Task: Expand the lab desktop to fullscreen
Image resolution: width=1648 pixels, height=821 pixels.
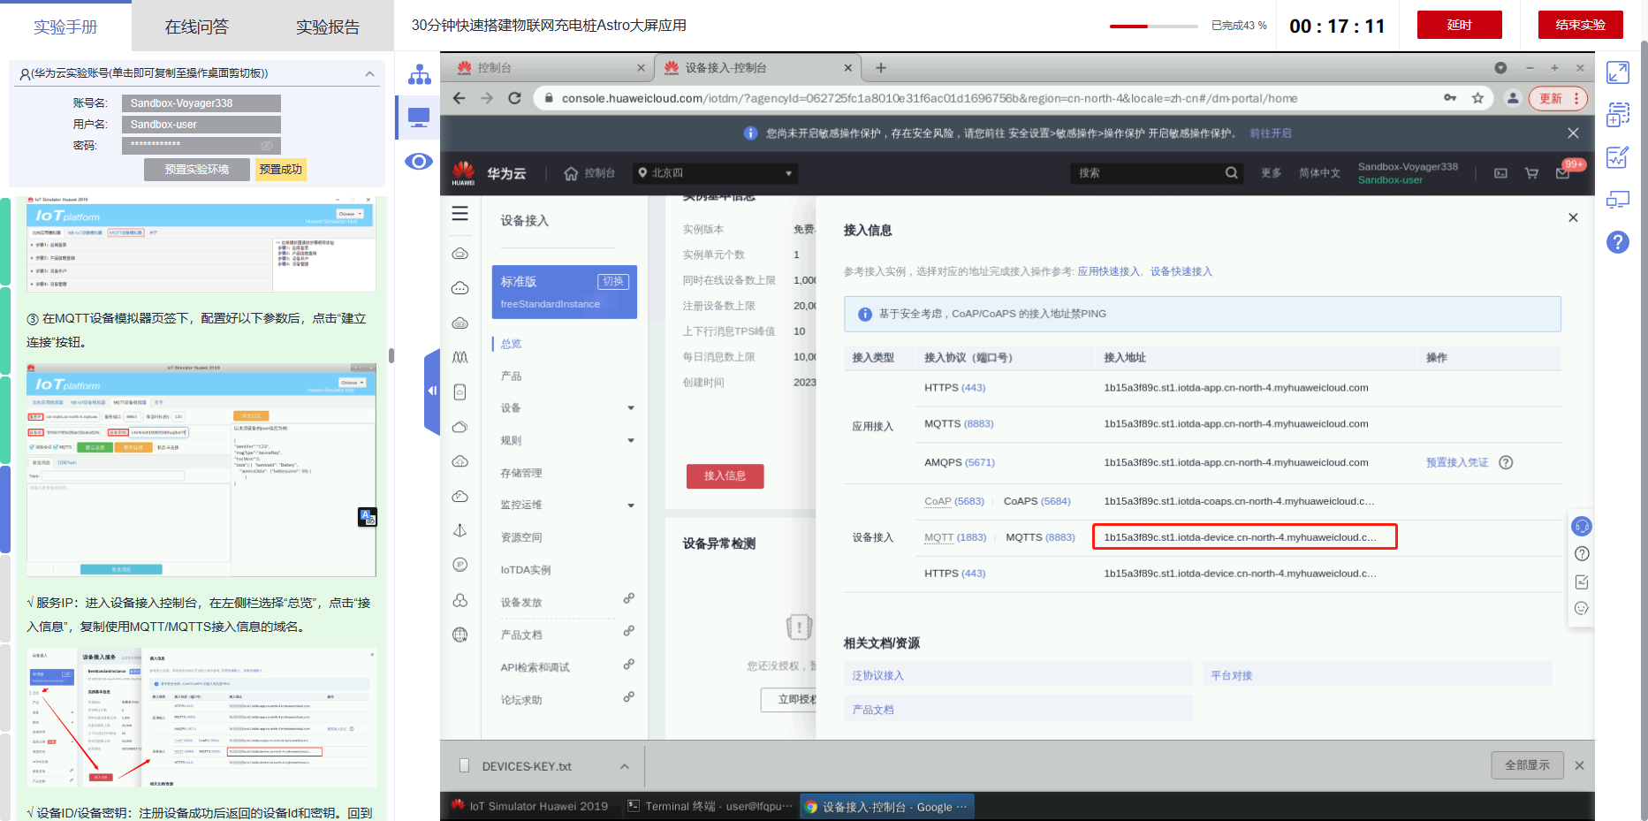Action: point(1618,72)
